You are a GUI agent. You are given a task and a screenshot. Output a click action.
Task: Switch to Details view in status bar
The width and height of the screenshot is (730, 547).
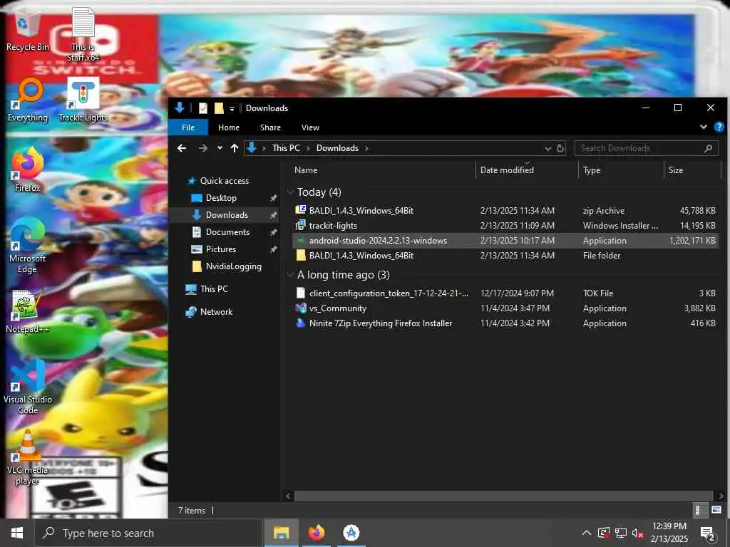tap(697, 510)
